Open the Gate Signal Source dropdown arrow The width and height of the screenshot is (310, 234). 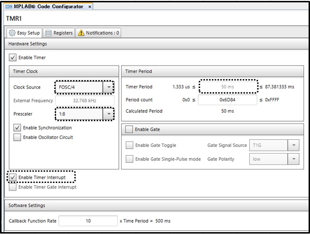293,145
